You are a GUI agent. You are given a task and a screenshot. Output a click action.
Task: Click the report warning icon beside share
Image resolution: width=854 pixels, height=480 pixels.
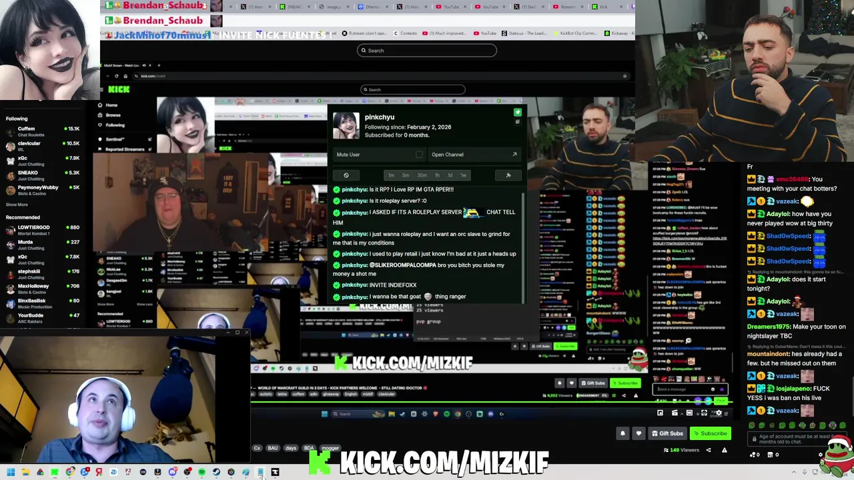tap(724, 450)
